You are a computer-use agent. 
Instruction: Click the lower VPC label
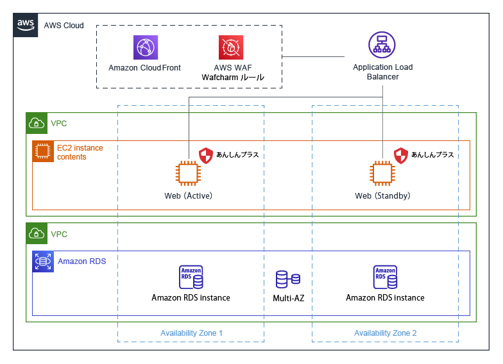pos(59,235)
